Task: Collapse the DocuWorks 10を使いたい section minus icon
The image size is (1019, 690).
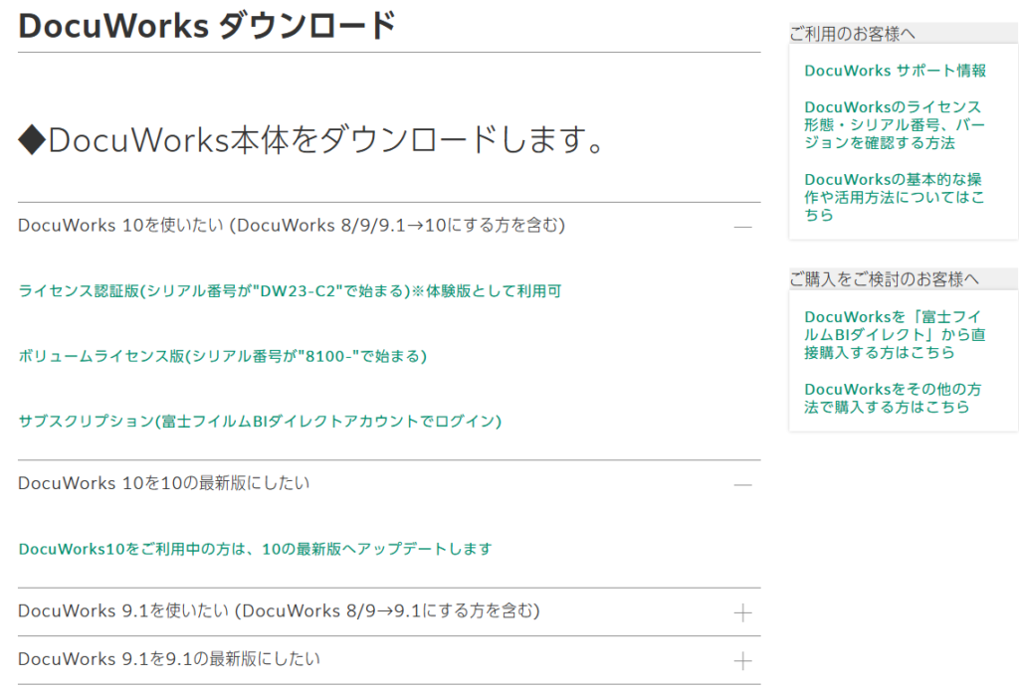Action: point(742,227)
